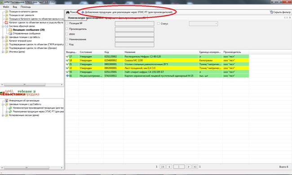Click folder icon of 'Каталог второй руки'
This screenshot has height=175, width=292.
click(7, 41)
